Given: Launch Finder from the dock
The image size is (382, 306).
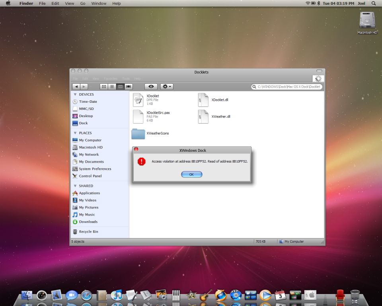Looking at the screenshot, I should pos(27,295).
